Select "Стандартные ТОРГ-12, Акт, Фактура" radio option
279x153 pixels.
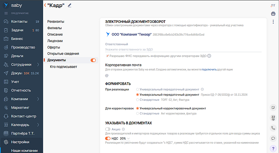point(137,100)
